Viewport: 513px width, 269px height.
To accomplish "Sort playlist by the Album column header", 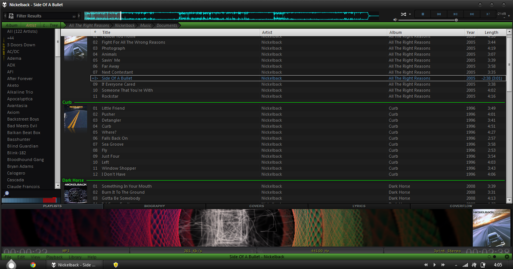I will pyautogui.click(x=425, y=32).
